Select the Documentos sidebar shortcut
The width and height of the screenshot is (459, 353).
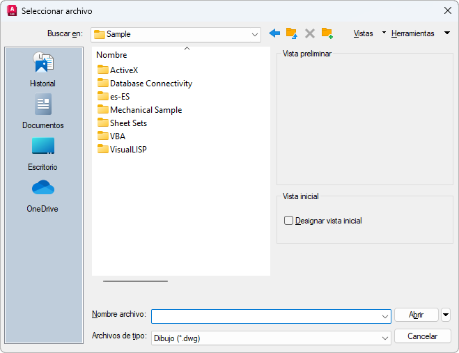(42, 111)
